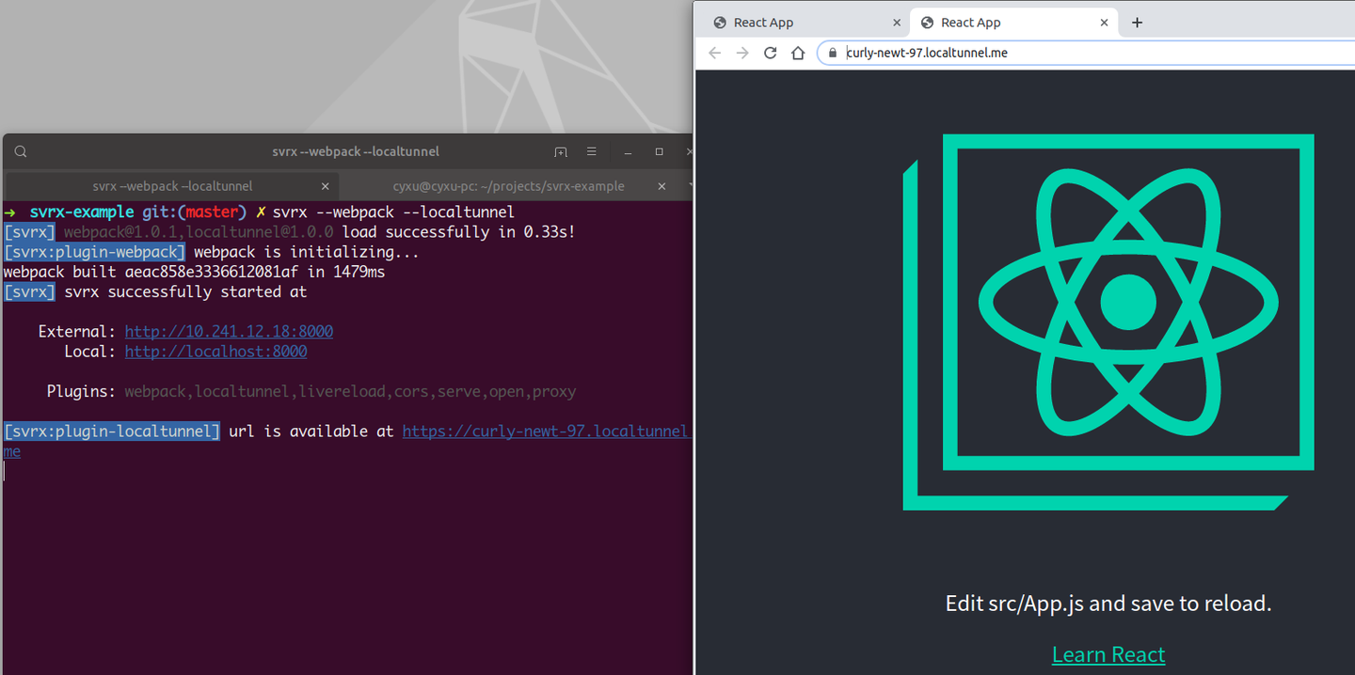Click the Learn React link
This screenshot has width=1355, height=675.
pyautogui.click(x=1108, y=654)
